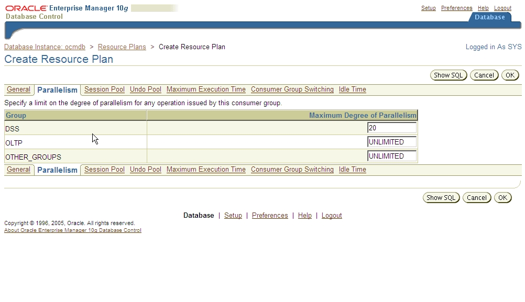
Task: Click the top Show SQL button
Action: [x=449, y=75]
